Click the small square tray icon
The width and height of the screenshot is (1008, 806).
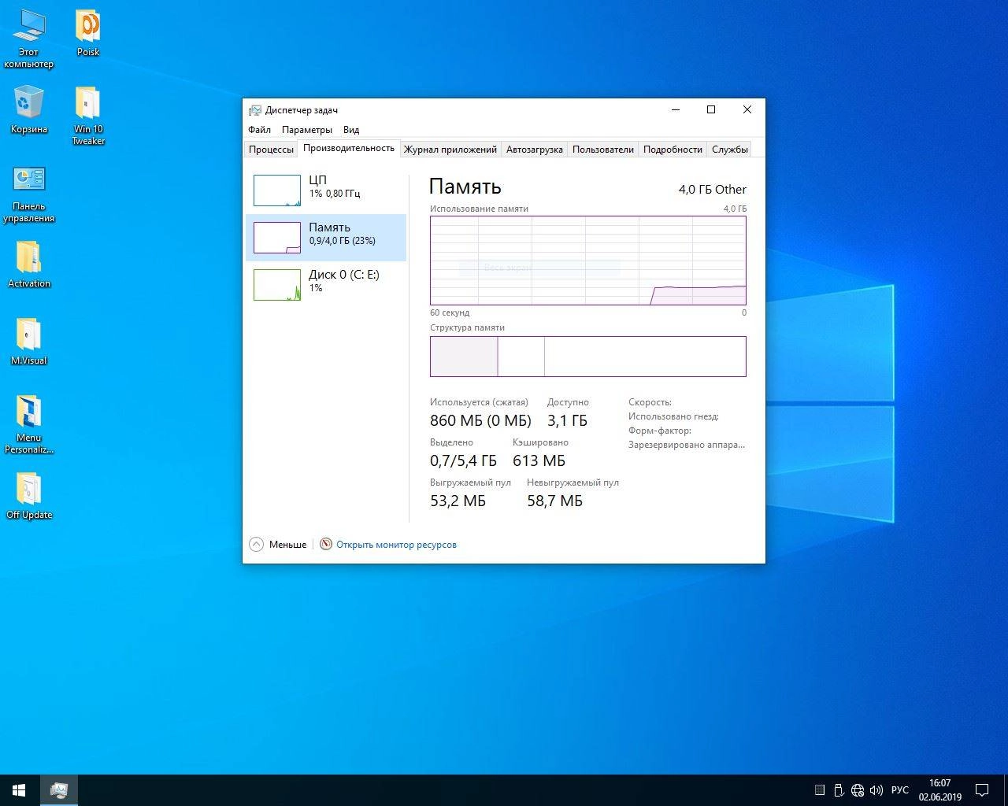pyautogui.click(x=820, y=790)
